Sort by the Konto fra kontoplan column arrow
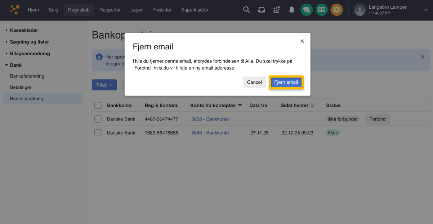The height and width of the screenshot is (224, 433). pyautogui.click(x=240, y=105)
